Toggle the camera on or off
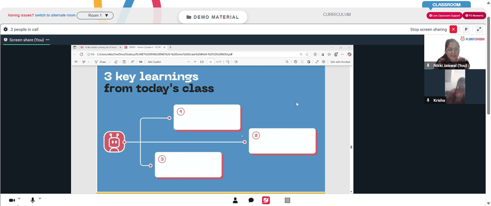This screenshot has width=491, height=206. click(12, 201)
